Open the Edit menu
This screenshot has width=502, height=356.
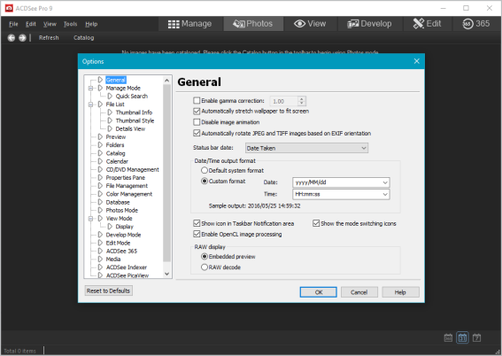[x=31, y=24]
